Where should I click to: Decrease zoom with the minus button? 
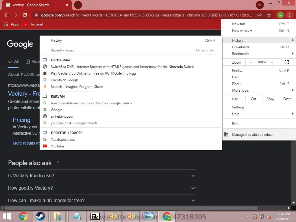point(251,62)
